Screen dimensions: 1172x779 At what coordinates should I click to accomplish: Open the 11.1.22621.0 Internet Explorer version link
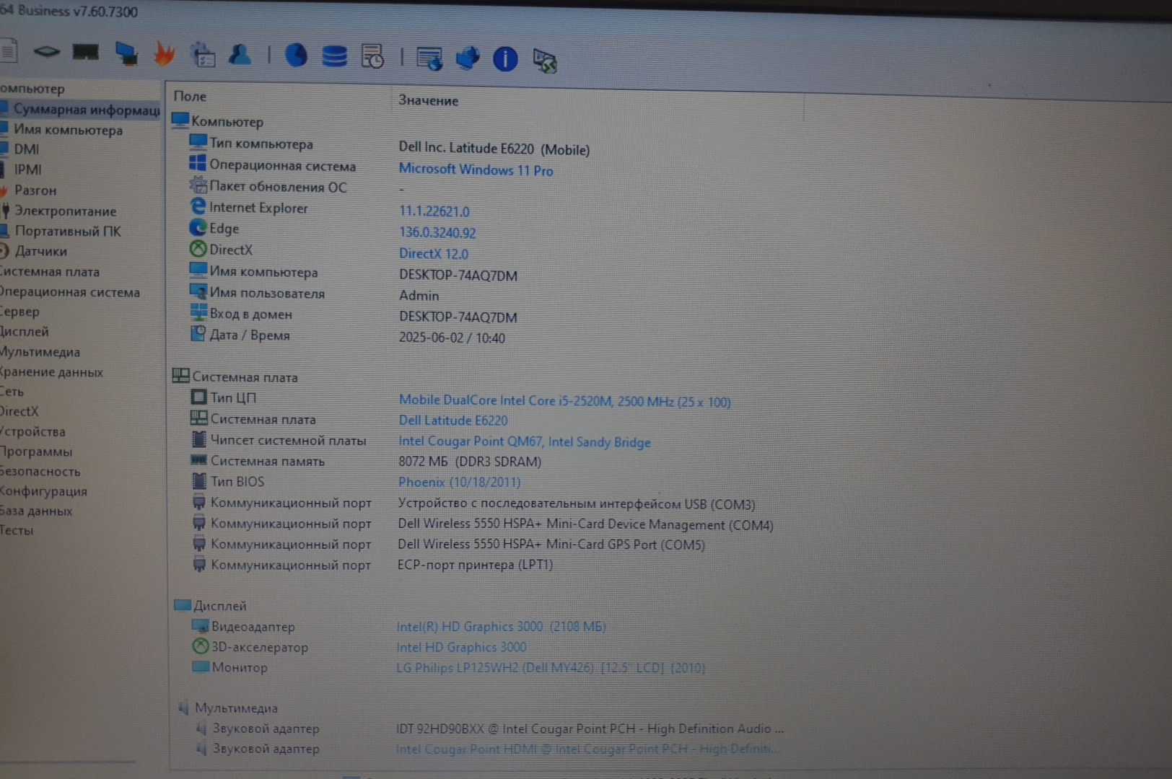click(x=434, y=211)
